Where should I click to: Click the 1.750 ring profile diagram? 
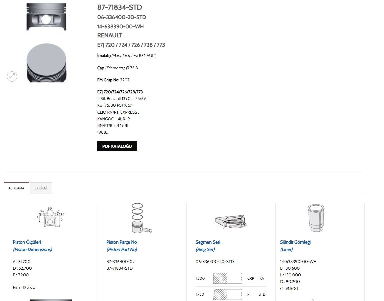(228, 294)
